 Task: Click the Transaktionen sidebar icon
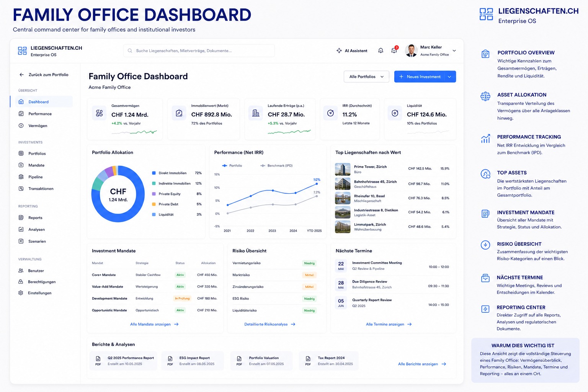pyautogui.click(x=21, y=189)
